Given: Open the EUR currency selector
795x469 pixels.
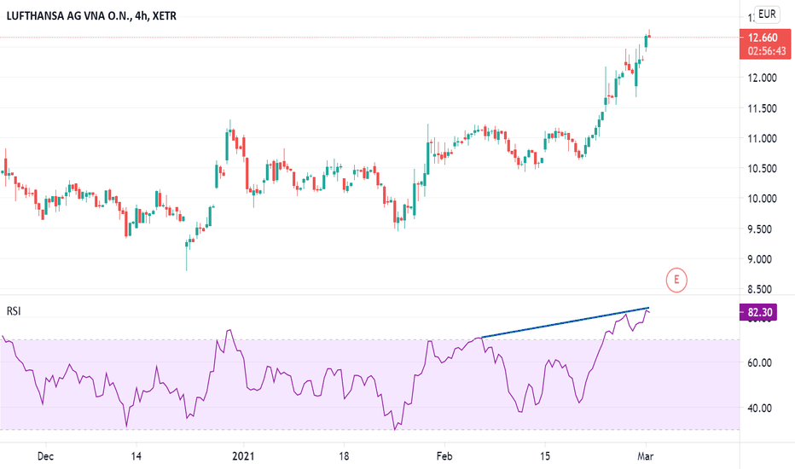Looking at the screenshot, I should pos(767,14).
